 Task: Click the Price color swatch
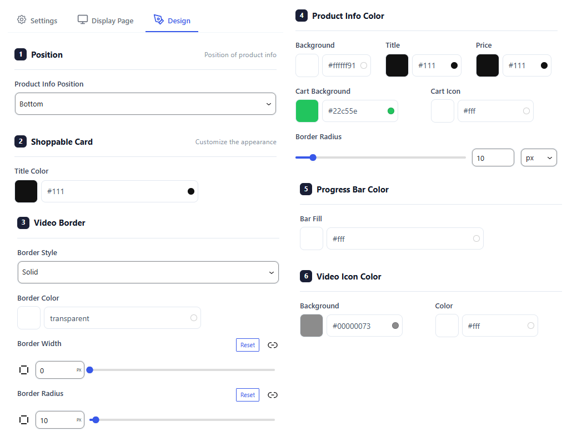(x=488, y=65)
